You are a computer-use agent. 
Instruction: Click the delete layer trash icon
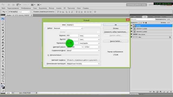point(171,92)
